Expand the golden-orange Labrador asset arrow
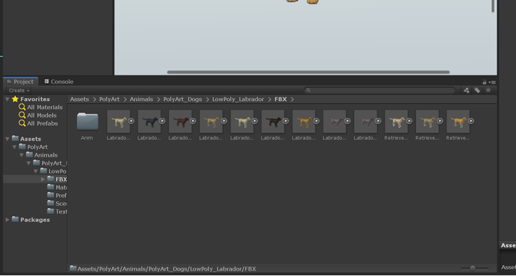This screenshot has height=276, width=516. pos(316,121)
